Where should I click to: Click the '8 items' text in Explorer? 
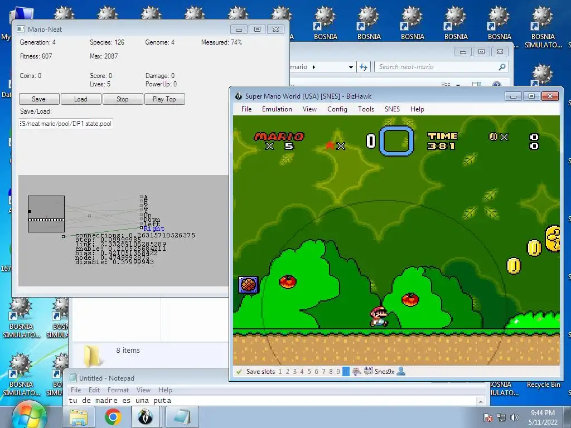[128, 350]
